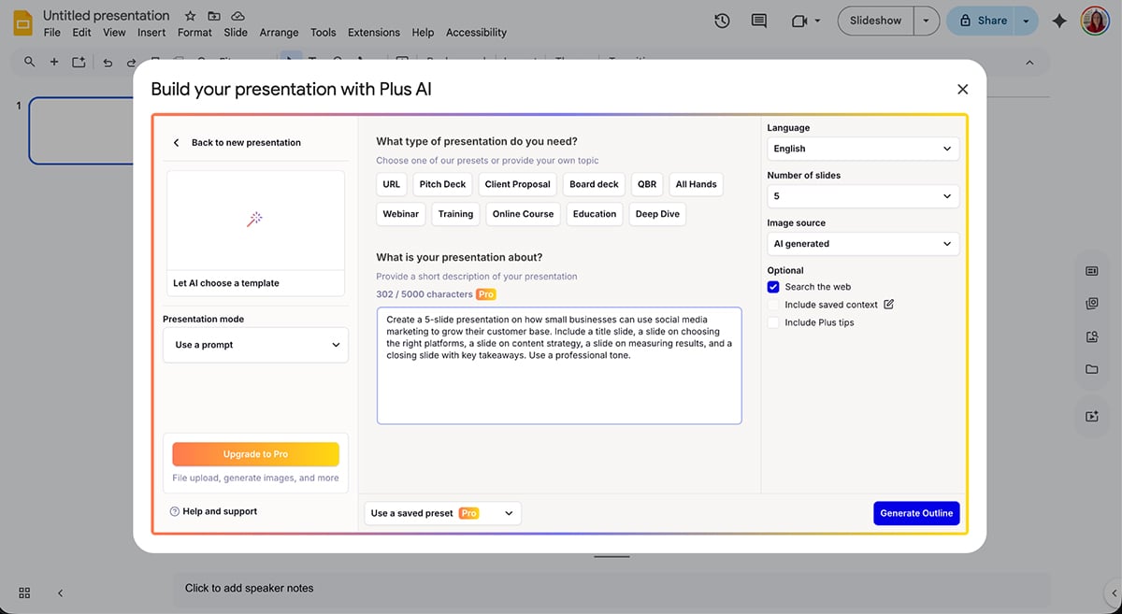Open the Edit menu
Viewport: 1122px width, 614px height.
click(x=82, y=32)
